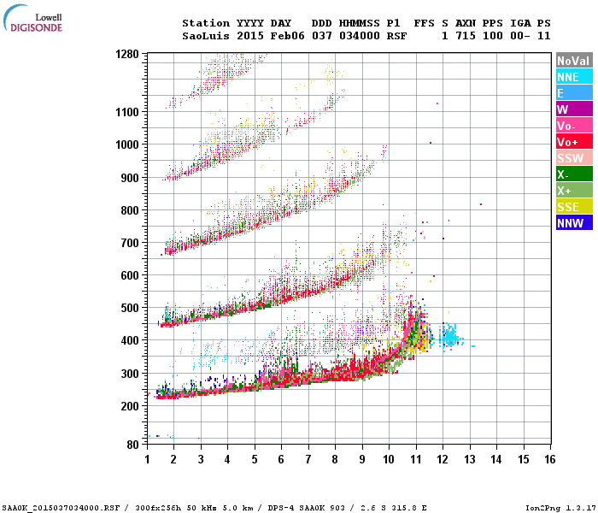The height and width of the screenshot is (513, 598).
Task: Click x-axis frequency label '13'
Action: [470, 459]
